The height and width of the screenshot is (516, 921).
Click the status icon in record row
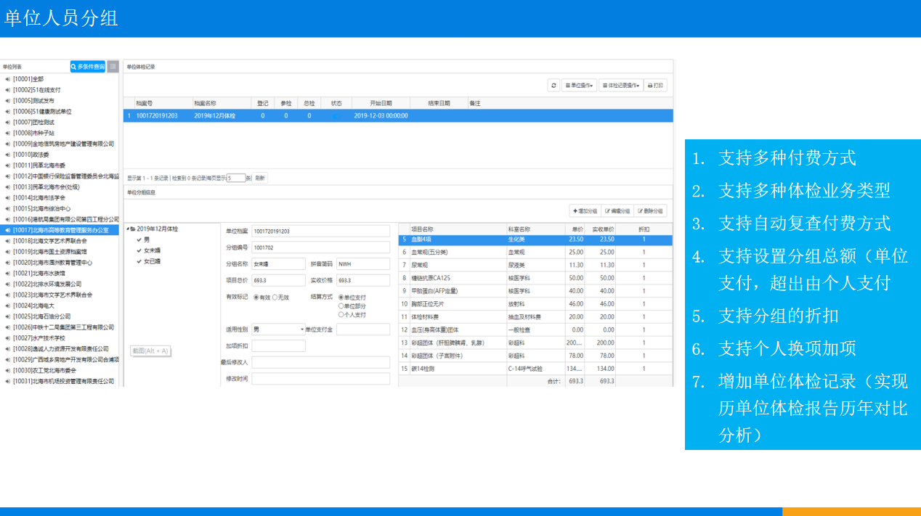click(x=335, y=115)
